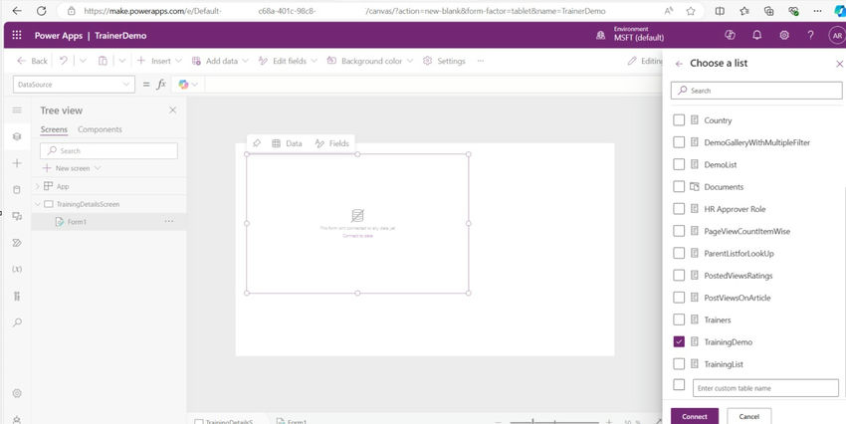The image size is (846, 424).
Task: Check the HR Approver Role checkbox
Action: [x=679, y=209]
